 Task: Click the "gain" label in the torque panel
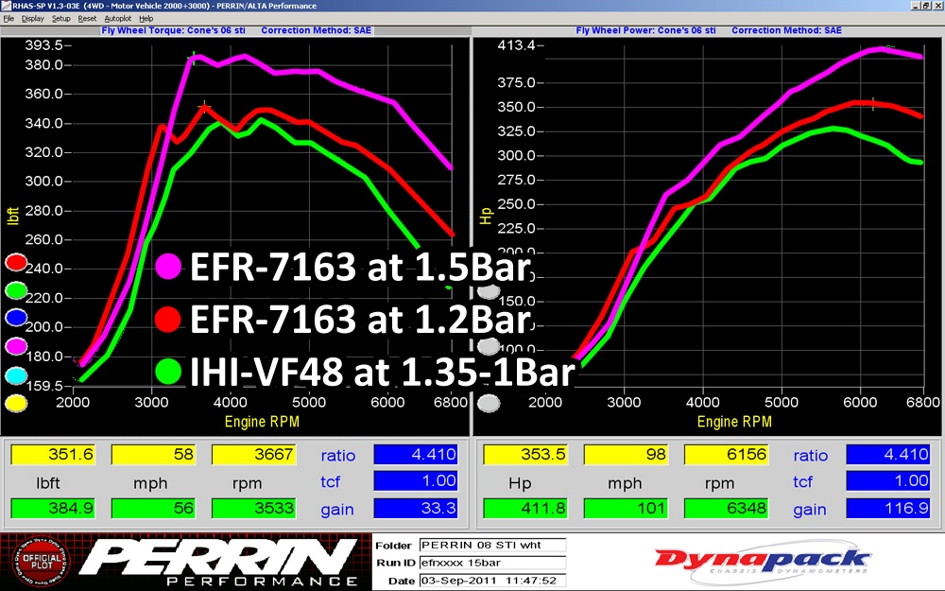tap(337, 510)
